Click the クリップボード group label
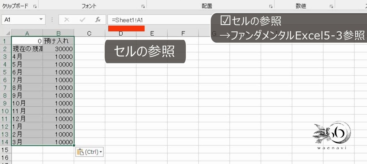The image size is (367, 164). click(16, 6)
